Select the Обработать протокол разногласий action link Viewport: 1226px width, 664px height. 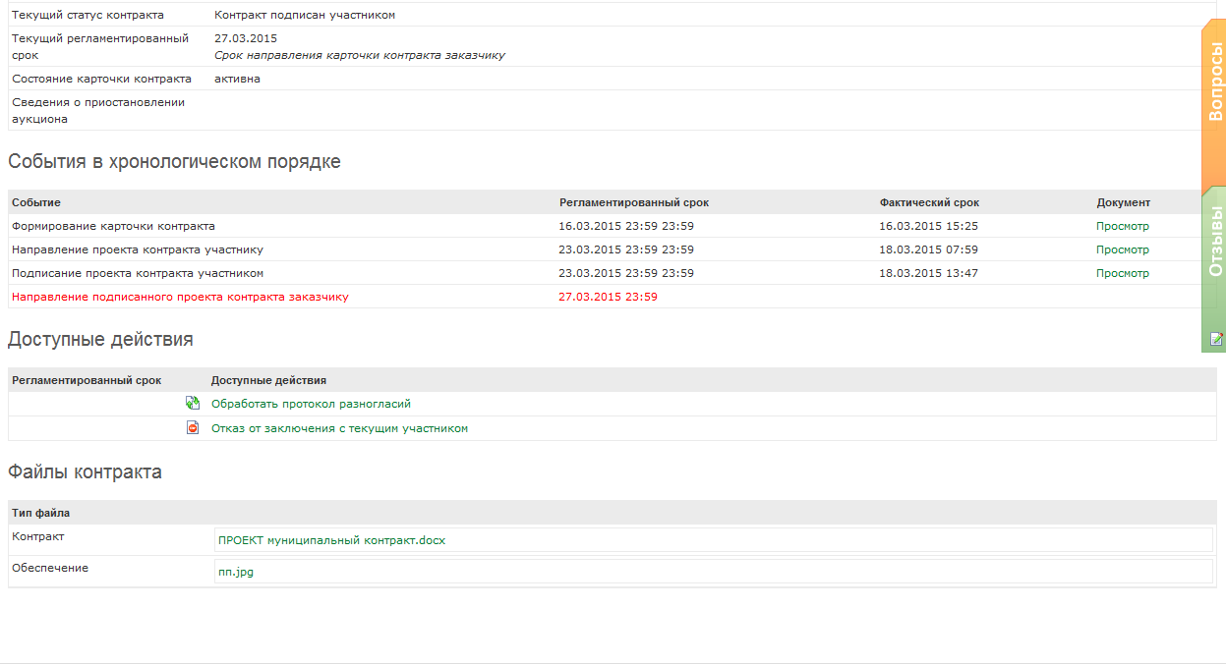311,404
